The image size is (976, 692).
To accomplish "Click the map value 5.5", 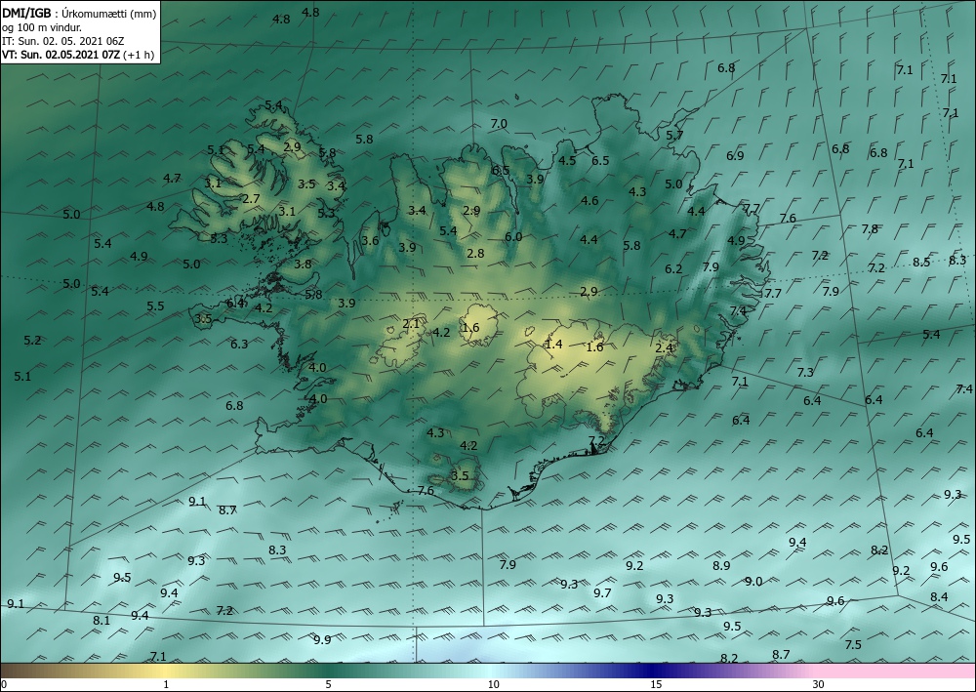I will (155, 306).
